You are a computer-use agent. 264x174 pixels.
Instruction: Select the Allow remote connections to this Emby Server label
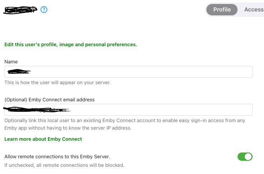pos(57,157)
